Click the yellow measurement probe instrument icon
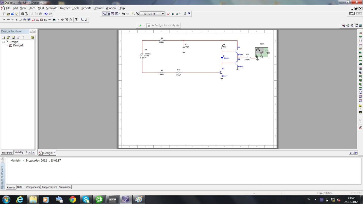This screenshot has height=204, width=363. (x=360, y=106)
